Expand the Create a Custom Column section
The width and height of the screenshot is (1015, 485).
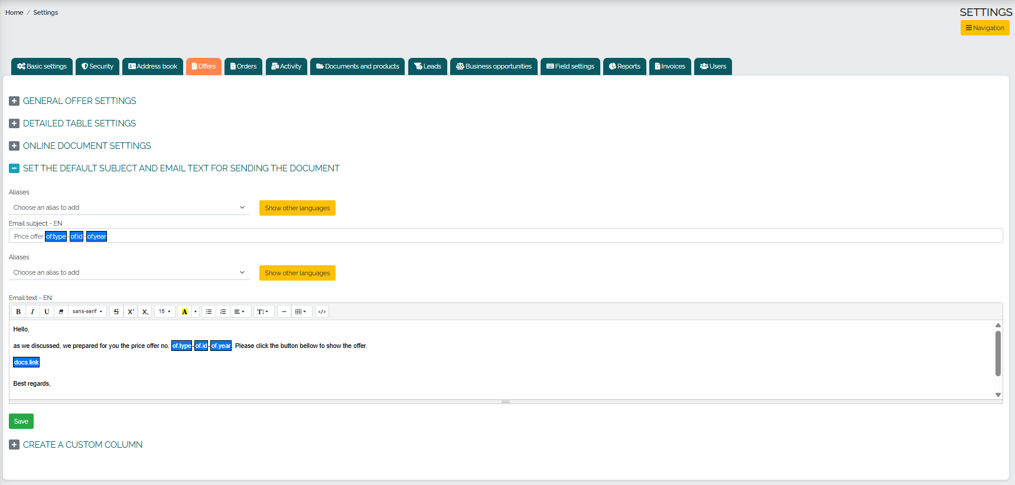click(x=14, y=445)
